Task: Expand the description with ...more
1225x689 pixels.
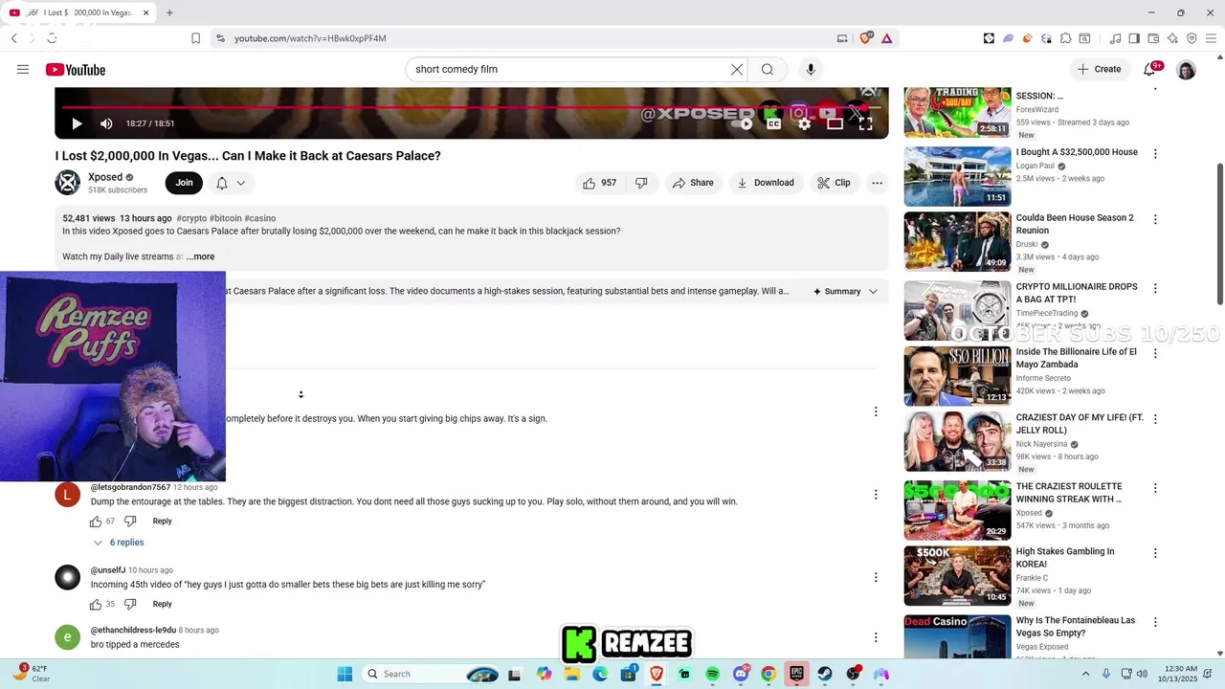Action: (200, 256)
